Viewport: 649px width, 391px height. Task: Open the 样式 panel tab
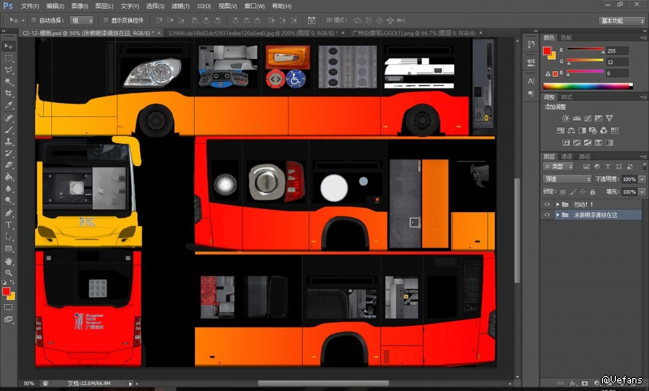tap(566, 97)
